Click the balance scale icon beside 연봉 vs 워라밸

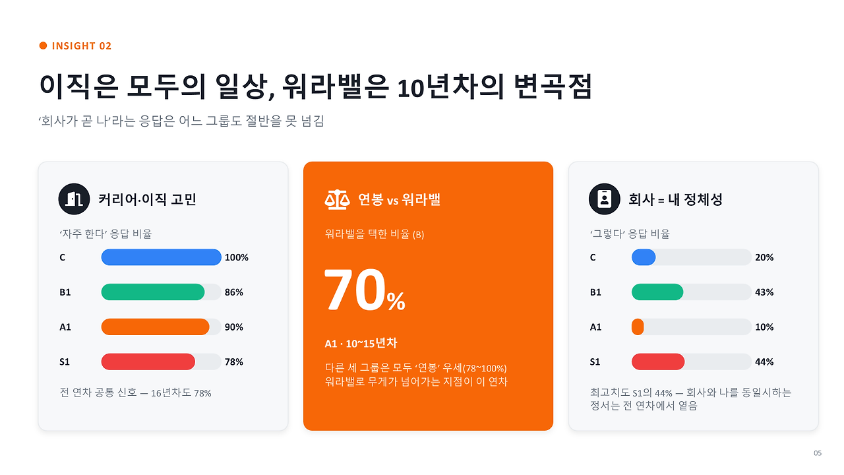point(337,199)
